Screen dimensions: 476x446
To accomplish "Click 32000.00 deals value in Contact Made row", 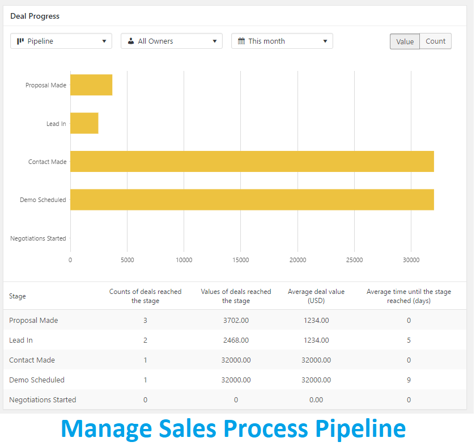I will [236, 360].
